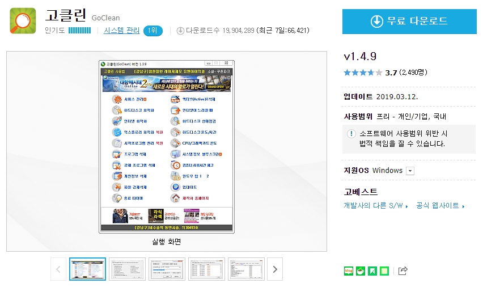Screen dimensions: 483x292
Task: Click 시작프로그램 관리 icon in preview
Action: coord(117,143)
